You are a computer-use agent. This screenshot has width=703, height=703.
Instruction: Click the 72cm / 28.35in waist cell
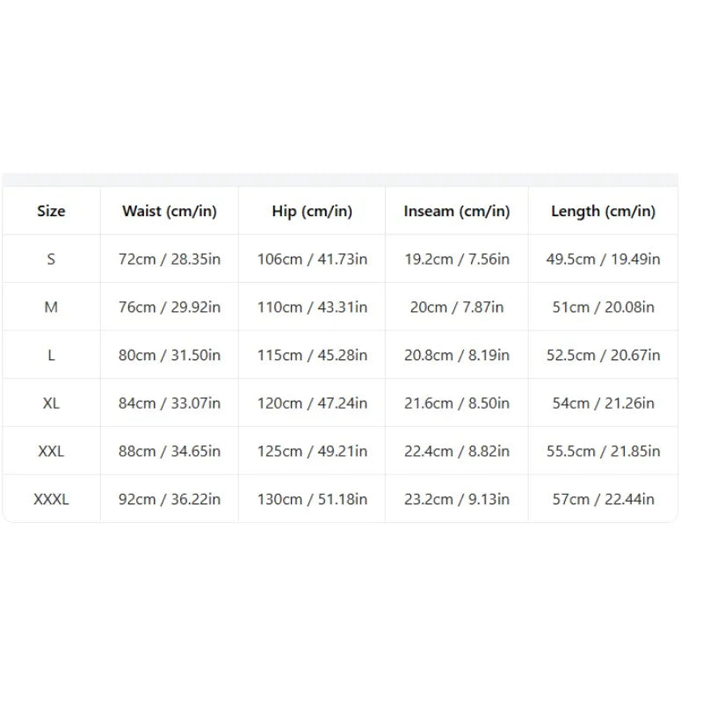pos(170,258)
